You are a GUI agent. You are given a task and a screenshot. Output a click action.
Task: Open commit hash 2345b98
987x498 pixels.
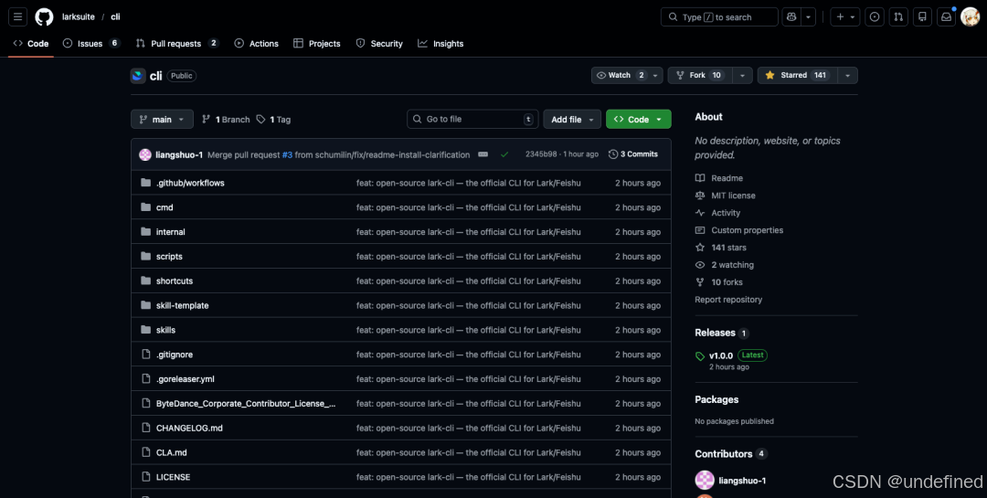(541, 154)
